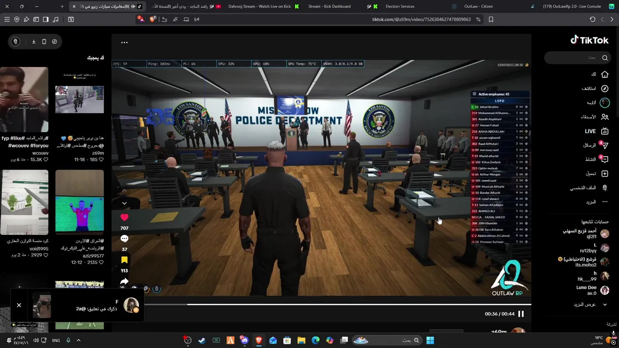Image resolution: width=619 pixels, height=348 pixels.
Task: Open TikTok Home from the sidebar
Action: [x=604, y=74]
